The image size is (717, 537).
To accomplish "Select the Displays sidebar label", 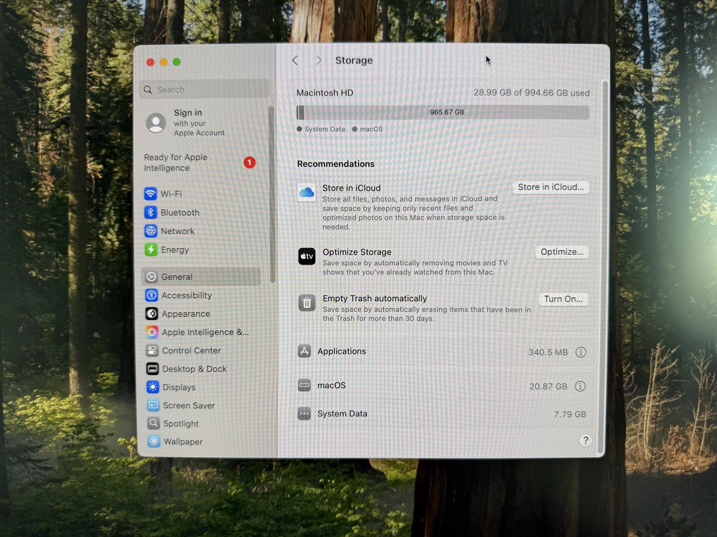I will [x=179, y=387].
